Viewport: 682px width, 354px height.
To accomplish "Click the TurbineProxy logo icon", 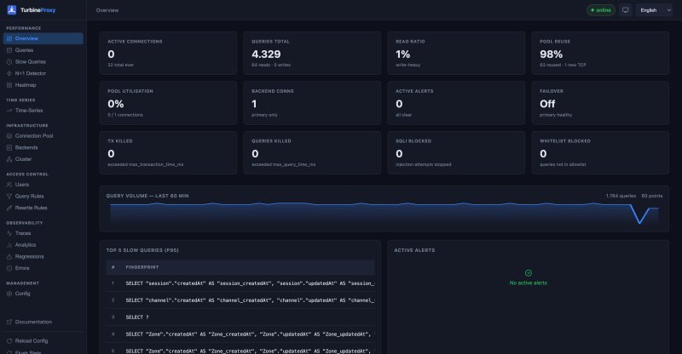I will click(x=12, y=9).
